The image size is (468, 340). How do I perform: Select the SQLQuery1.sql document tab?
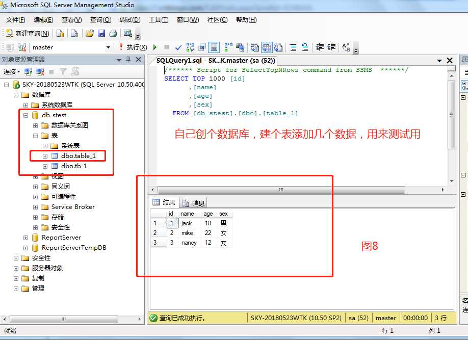pos(216,61)
